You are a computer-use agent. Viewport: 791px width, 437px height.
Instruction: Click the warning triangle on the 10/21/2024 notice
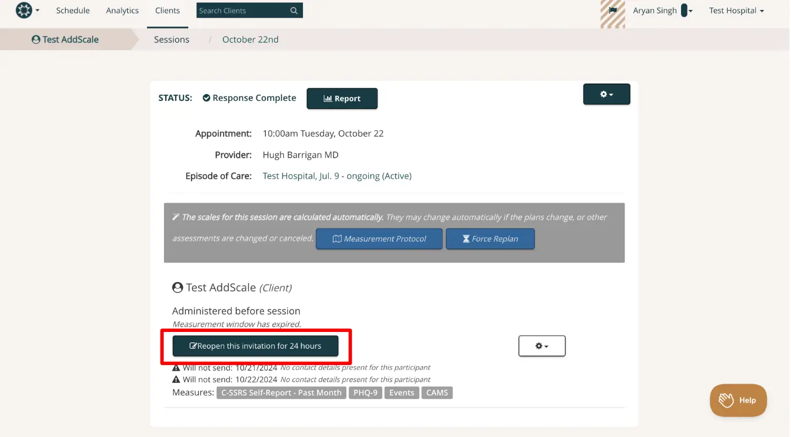click(x=176, y=367)
